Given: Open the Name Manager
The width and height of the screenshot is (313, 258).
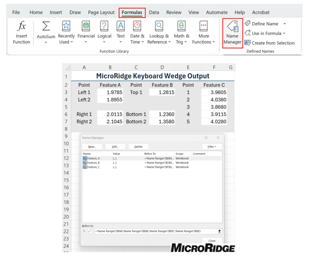Looking at the screenshot, I should [233, 33].
